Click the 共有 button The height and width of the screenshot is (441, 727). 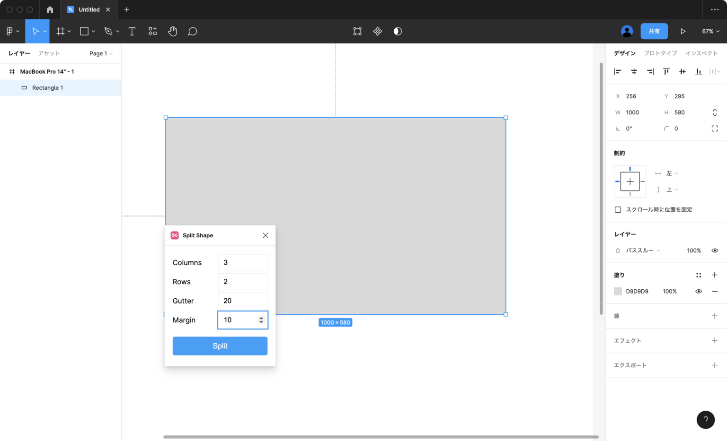(654, 31)
